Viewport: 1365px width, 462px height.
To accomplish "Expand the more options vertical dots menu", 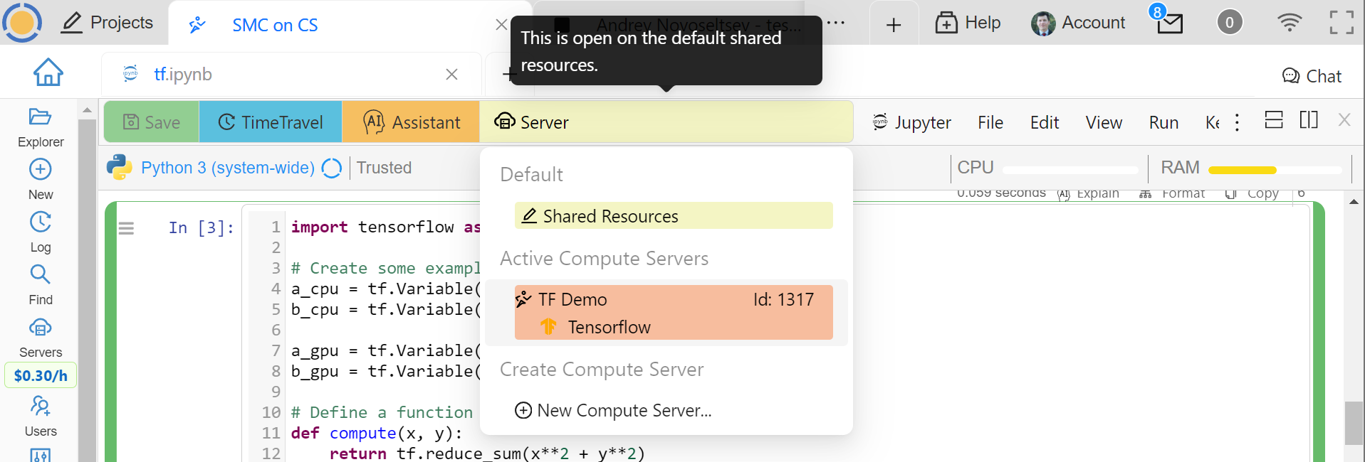I will (1237, 123).
